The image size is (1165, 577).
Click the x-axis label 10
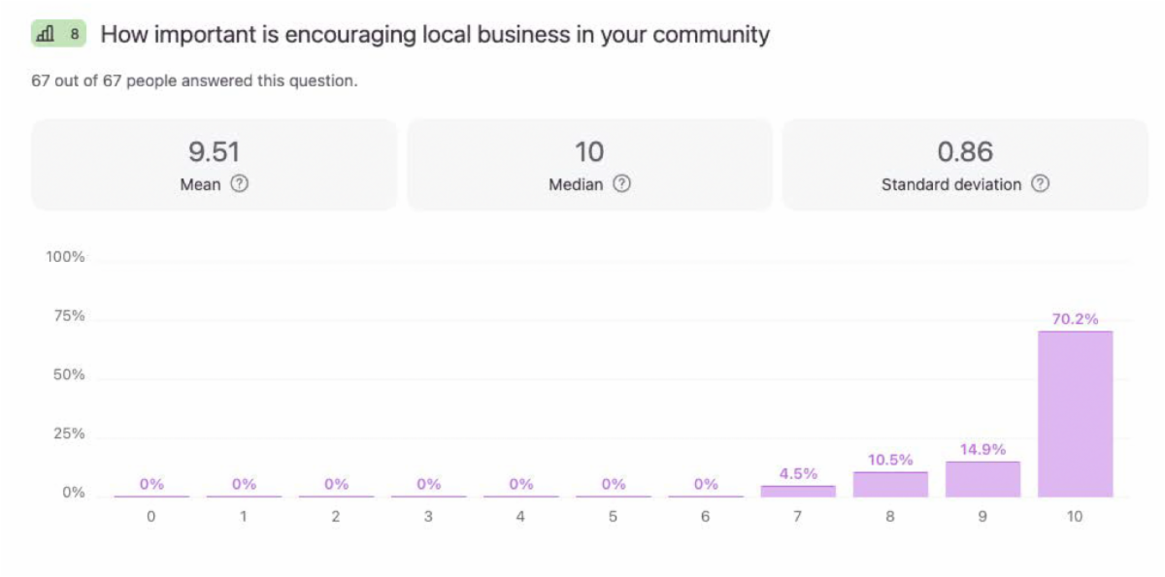tap(1075, 517)
